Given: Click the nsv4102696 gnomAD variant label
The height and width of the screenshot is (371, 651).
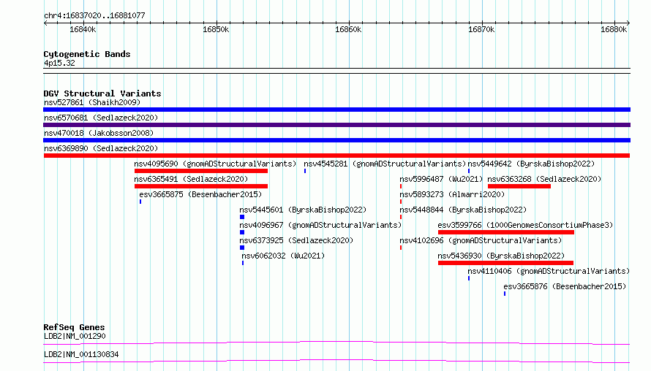Looking at the screenshot, I should (x=481, y=240).
